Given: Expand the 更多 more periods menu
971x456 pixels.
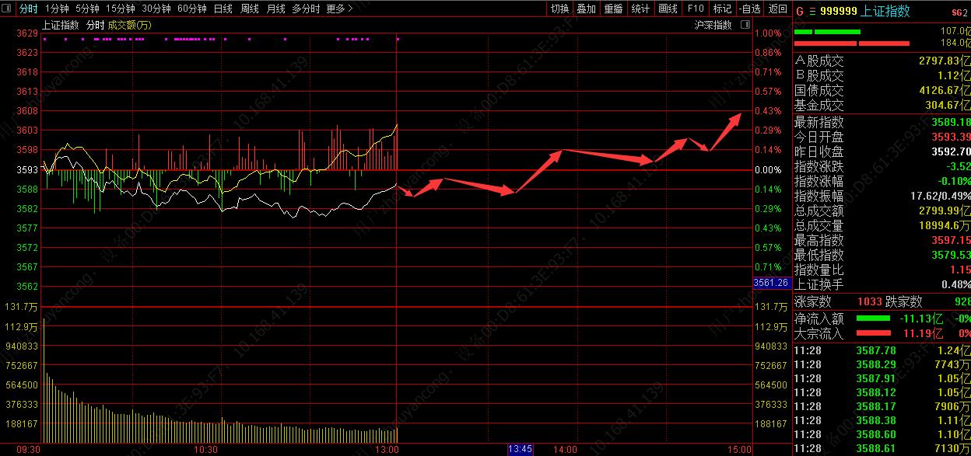Looking at the screenshot, I should 339,9.
